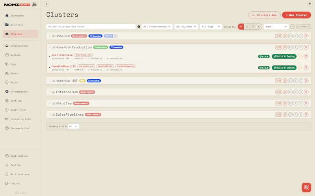Select the list view group-by toggle
Screen dimensions: 315x196
[241, 27]
